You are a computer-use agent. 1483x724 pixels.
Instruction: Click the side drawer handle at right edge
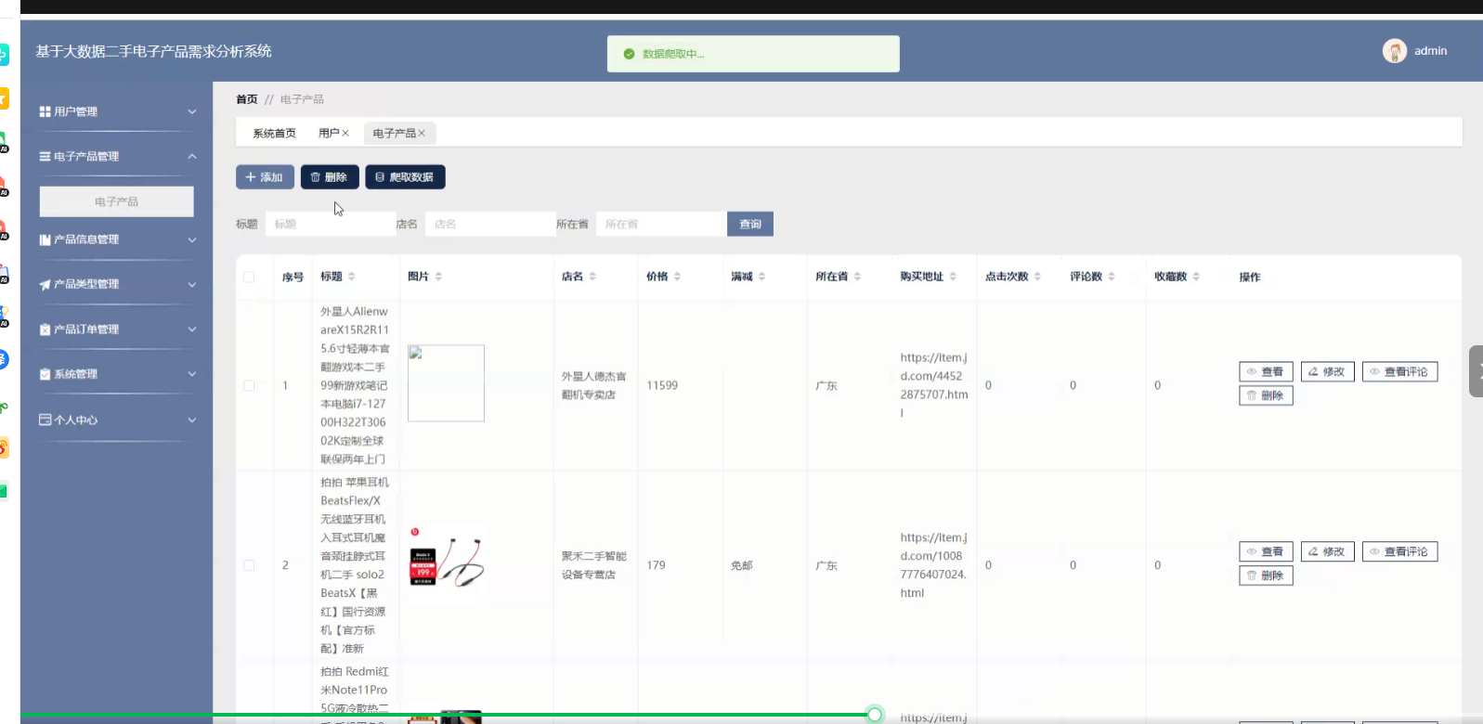(x=1476, y=371)
